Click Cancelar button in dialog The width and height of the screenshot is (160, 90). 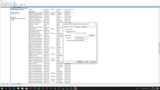coord(86,62)
